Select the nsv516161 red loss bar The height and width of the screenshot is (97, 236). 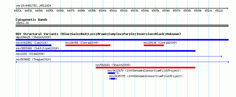click(x=145, y=68)
